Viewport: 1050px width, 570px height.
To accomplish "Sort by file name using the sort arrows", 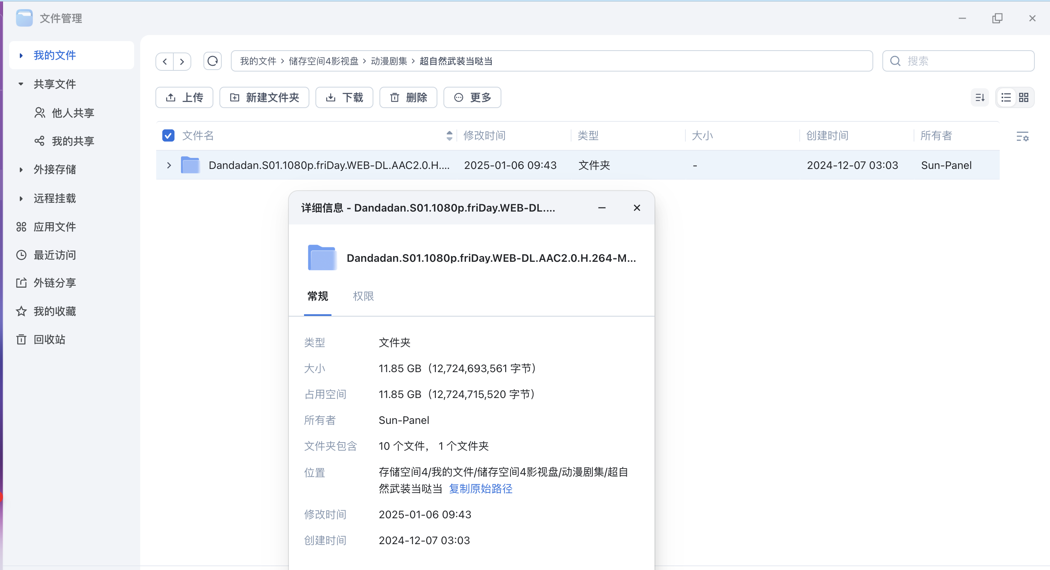I will (x=449, y=135).
